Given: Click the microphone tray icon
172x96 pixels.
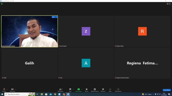Looking at the screenshot, I should [155, 94].
